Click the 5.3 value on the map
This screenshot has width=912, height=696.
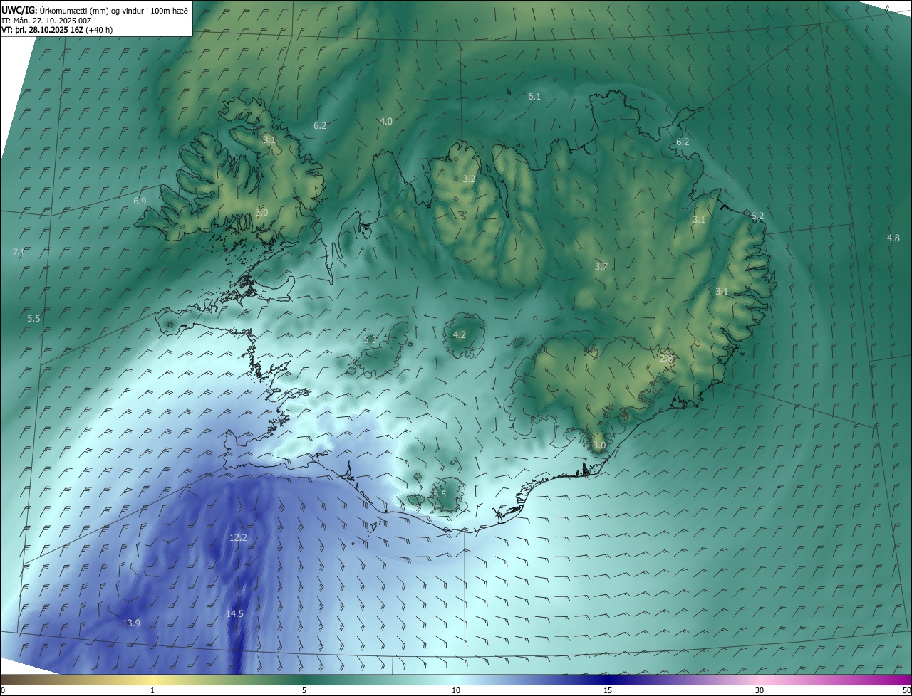[370, 339]
